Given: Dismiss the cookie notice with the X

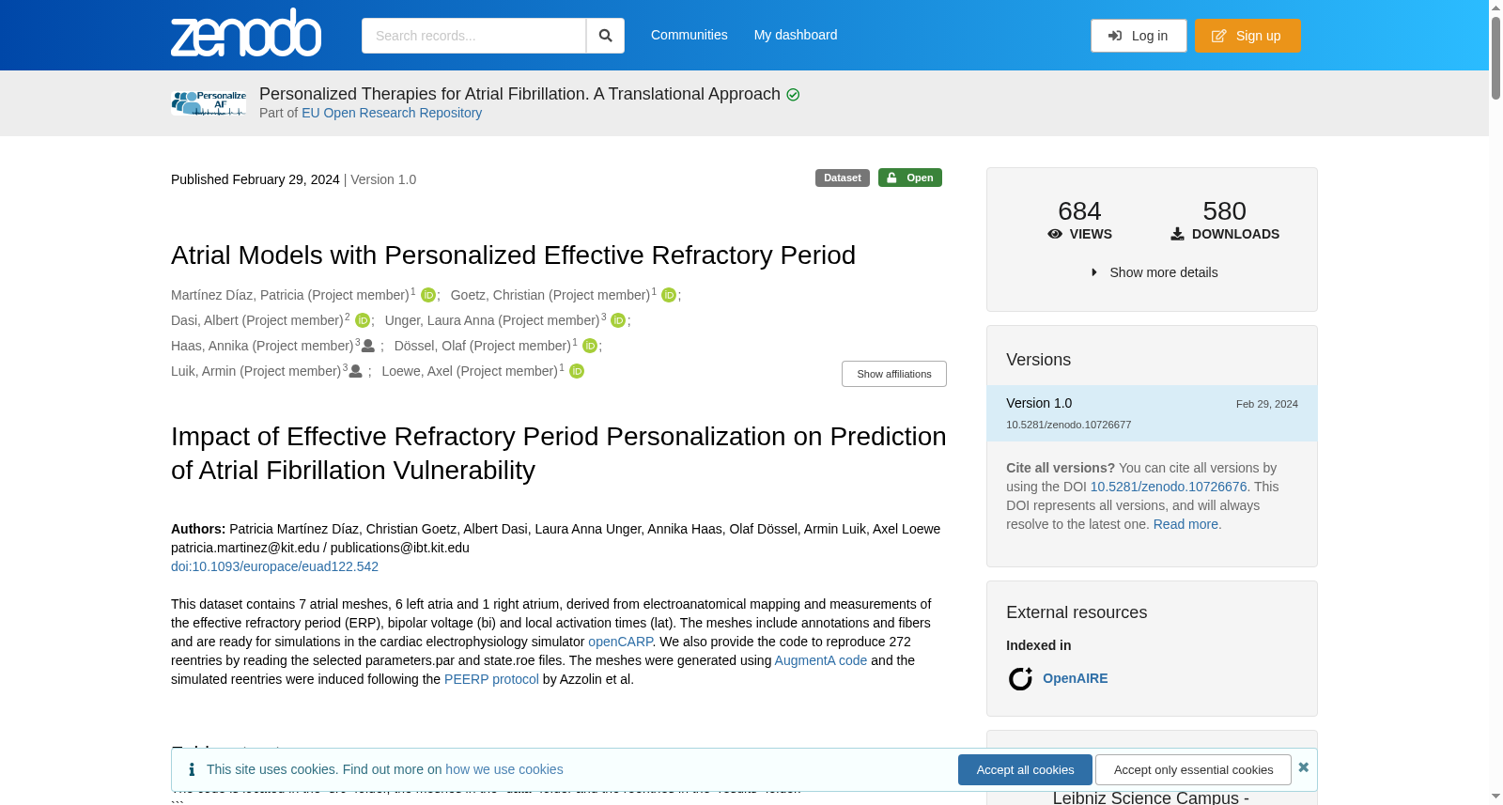Looking at the screenshot, I should pyautogui.click(x=1303, y=767).
